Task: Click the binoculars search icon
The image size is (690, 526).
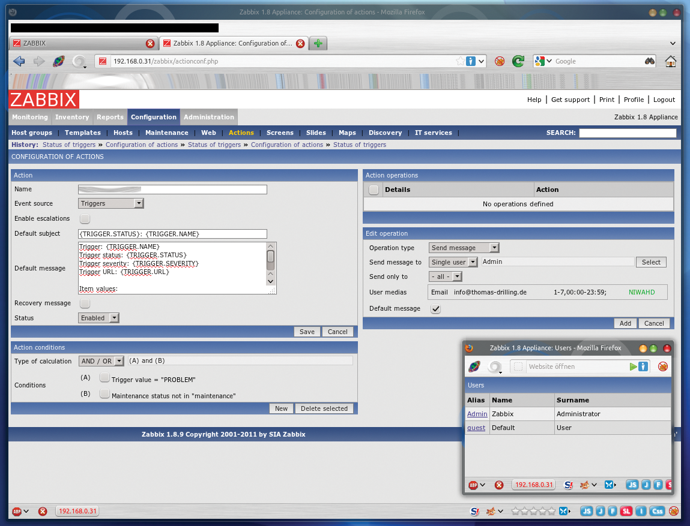Action: (649, 61)
